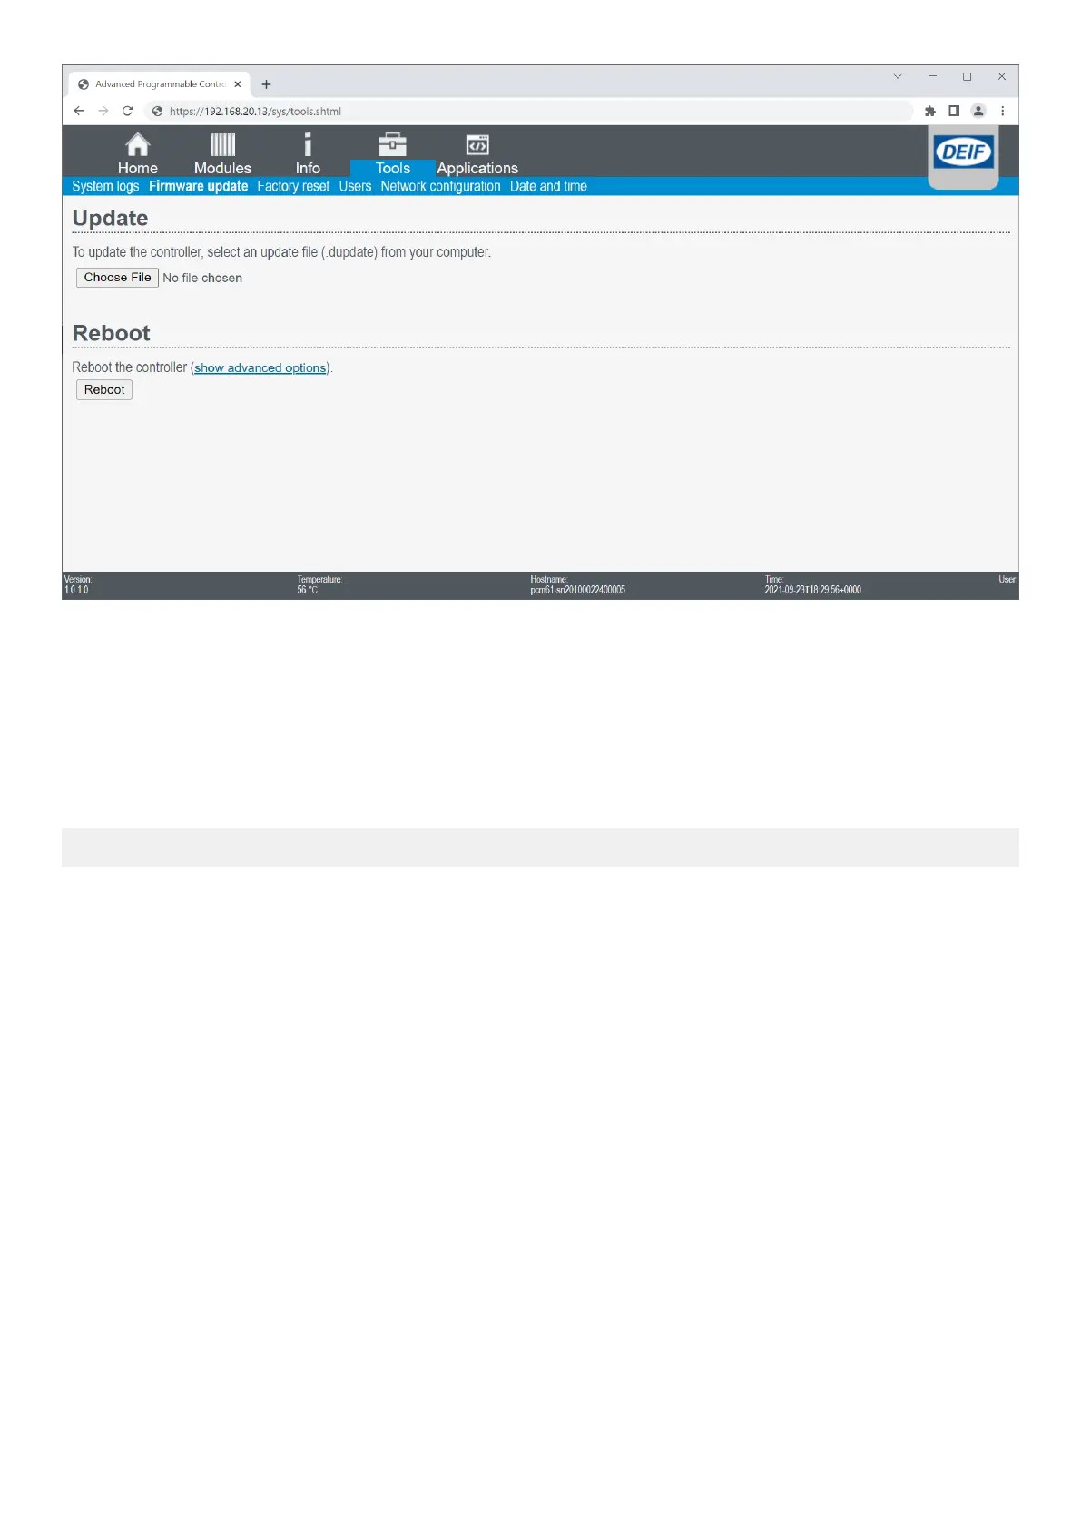Open the Home page icon
Screen dimensions: 1081x1528
138,145
